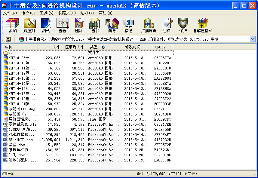
Task: Click the JPEG icon of 导轨面精度6
Action: pyautogui.click(x=6, y=119)
